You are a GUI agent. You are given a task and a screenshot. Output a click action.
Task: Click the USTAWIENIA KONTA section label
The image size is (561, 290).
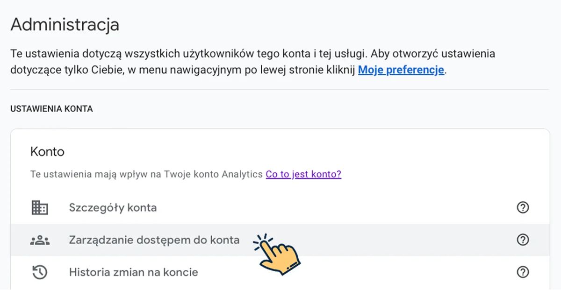pos(52,108)
